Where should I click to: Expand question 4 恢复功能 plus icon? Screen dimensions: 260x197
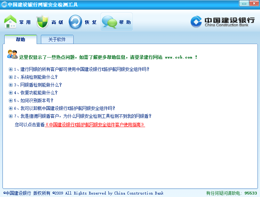pos(11,93)
